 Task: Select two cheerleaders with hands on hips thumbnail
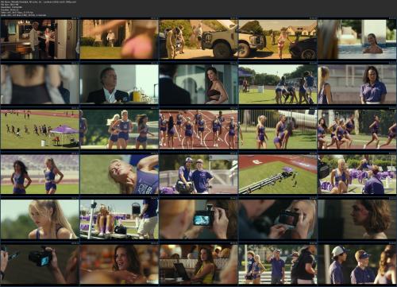coord(40,174)
